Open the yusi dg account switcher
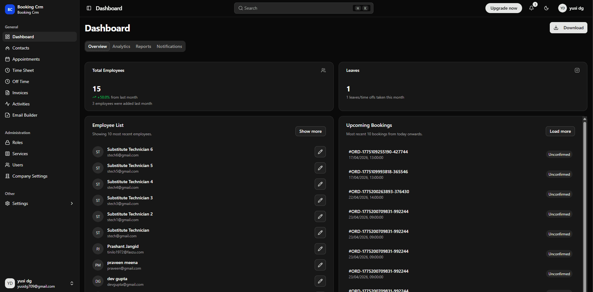Image resolution: width=593 pixels, height=292 pixels. pos(39,283)
